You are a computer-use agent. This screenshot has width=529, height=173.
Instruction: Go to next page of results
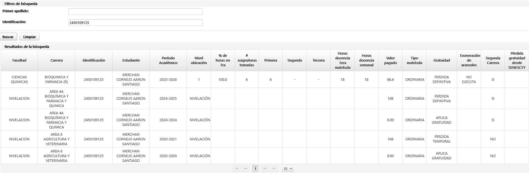265,169
